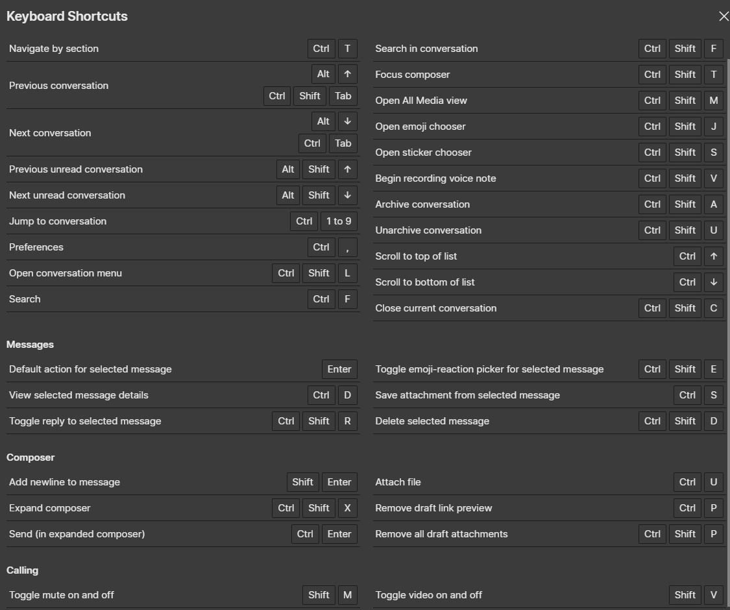The width and height of the screenshot is (730, 610).
Task: Click the Tab badge under Previous conversation
Action: point(343,96)
